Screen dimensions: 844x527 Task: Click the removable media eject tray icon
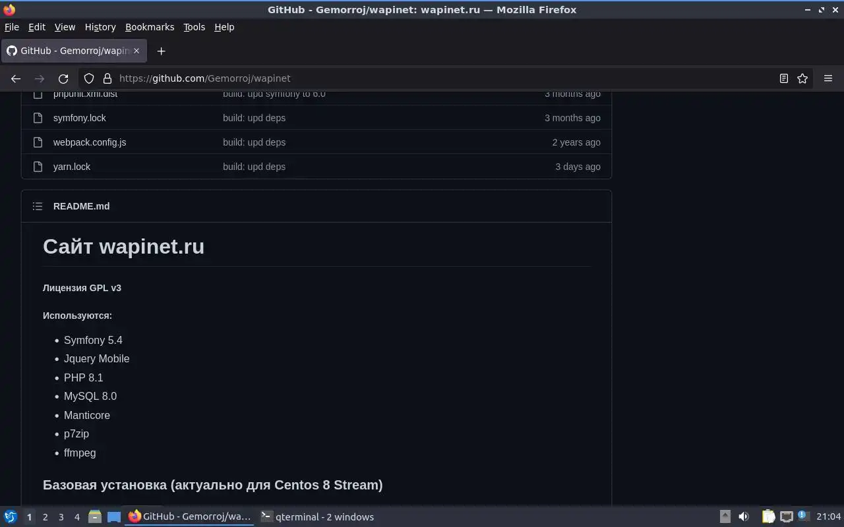[725, 516]
